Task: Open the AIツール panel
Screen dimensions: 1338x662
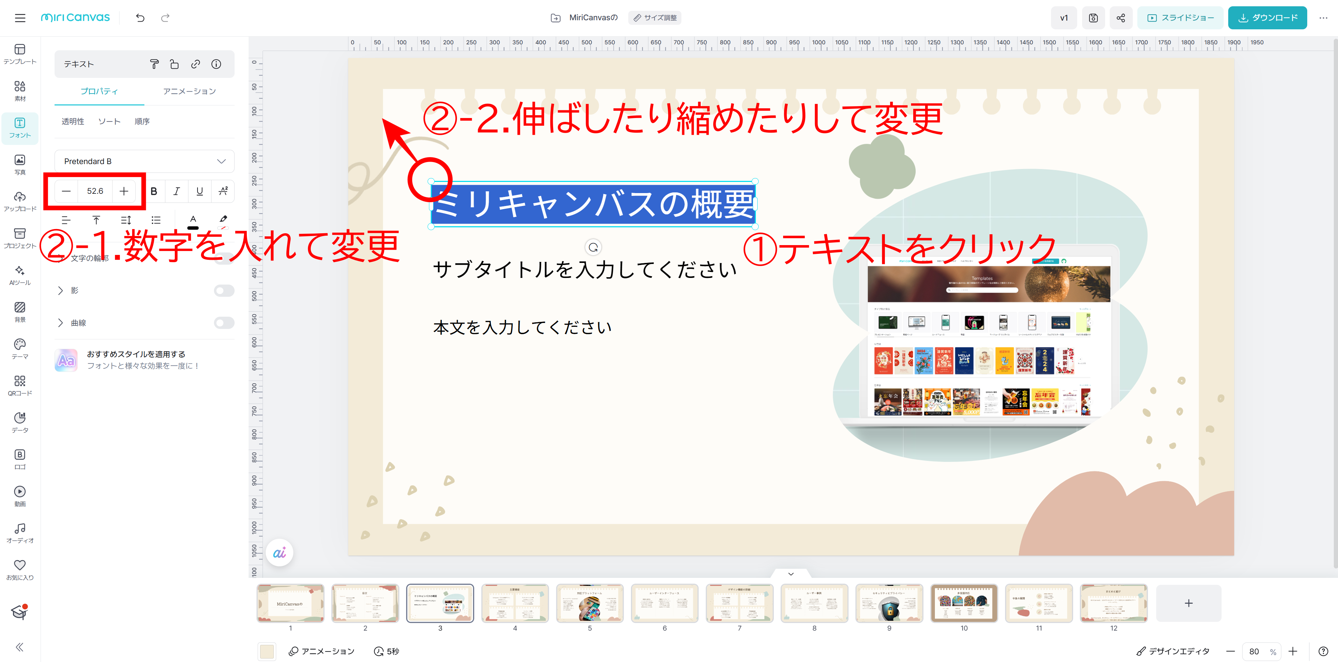Action: pyautogui.click(x=20, y=275)
